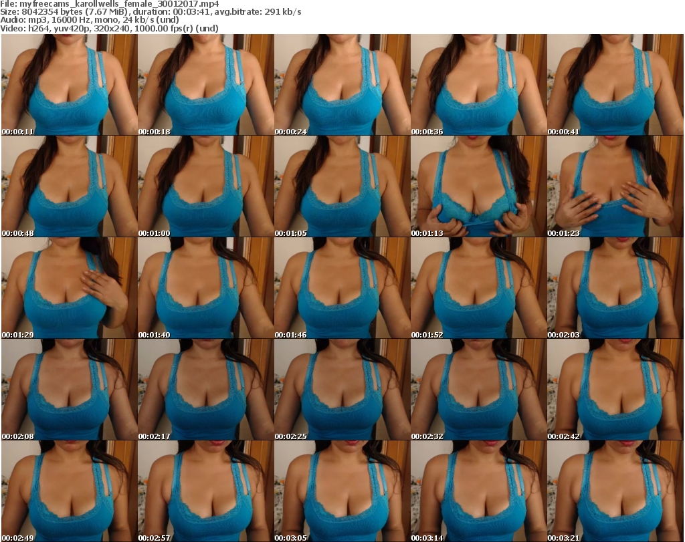Select the thumbnail stamped 00:00:11

point(70,85)
